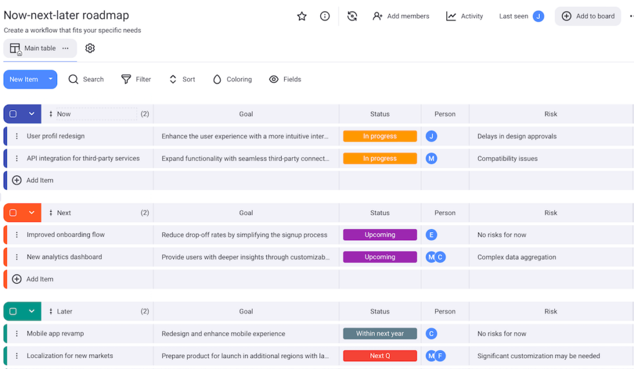Screen dimensions: 634x369
Task: Click the In progress status pill
Action: click(380, 136)
